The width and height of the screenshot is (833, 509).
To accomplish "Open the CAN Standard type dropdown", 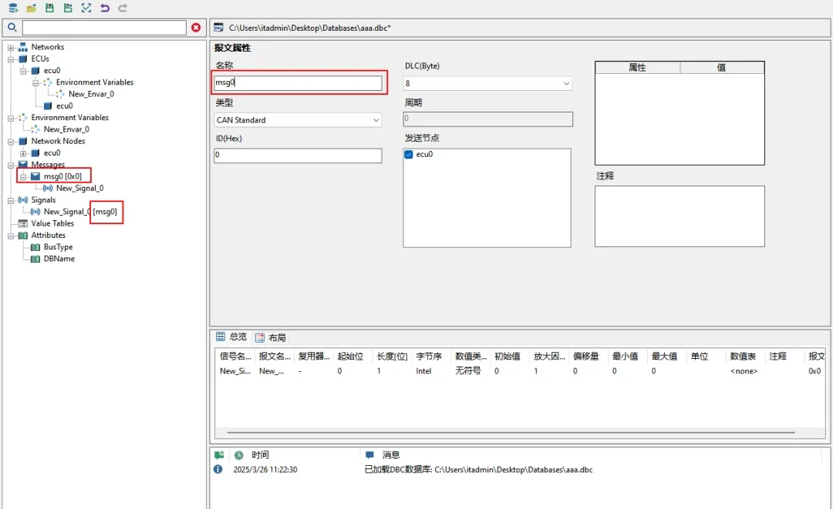I will (376, 120).
